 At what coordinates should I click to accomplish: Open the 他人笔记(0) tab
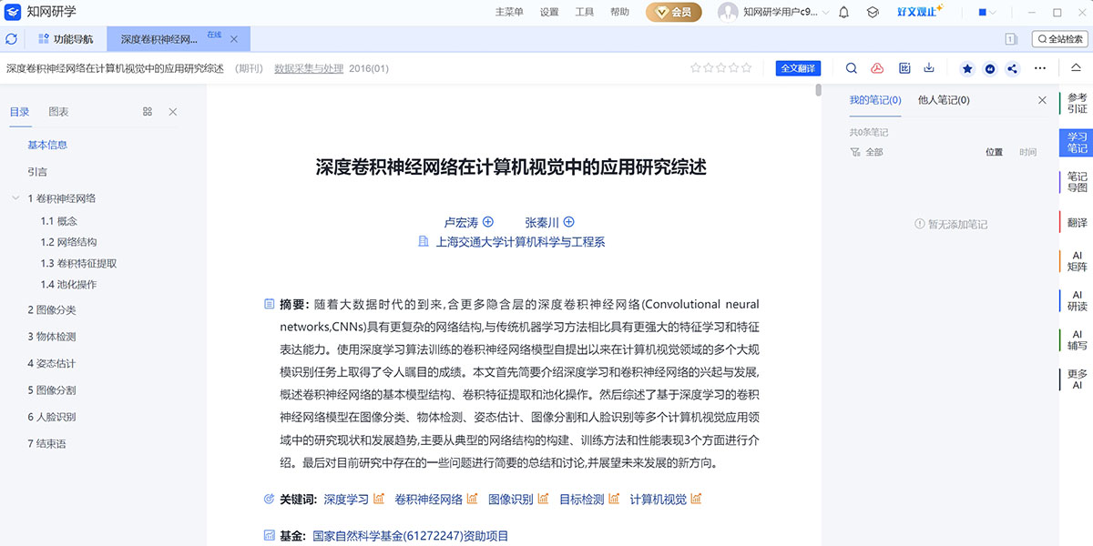pos(944,100)
